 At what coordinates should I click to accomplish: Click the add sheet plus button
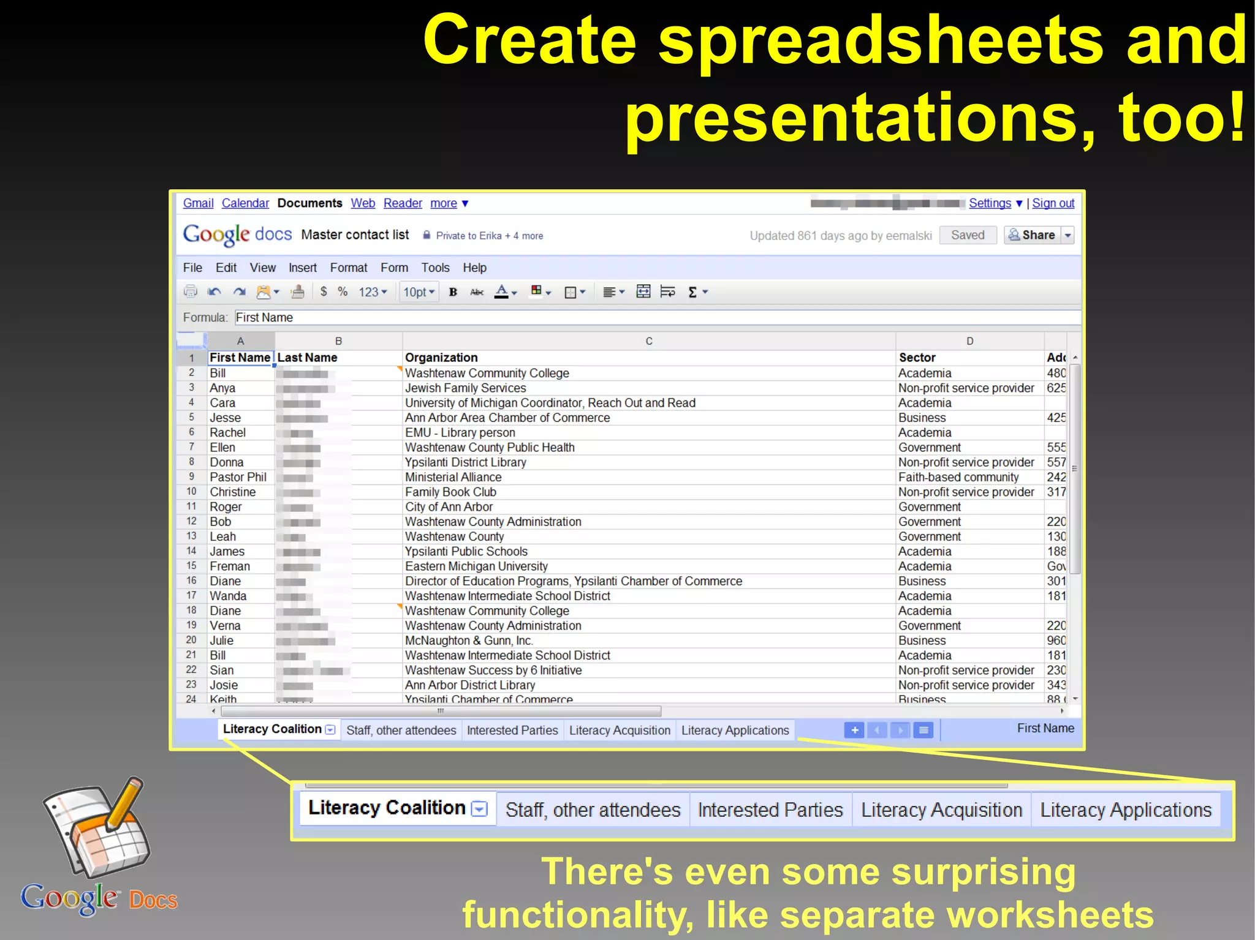point(854,730)
